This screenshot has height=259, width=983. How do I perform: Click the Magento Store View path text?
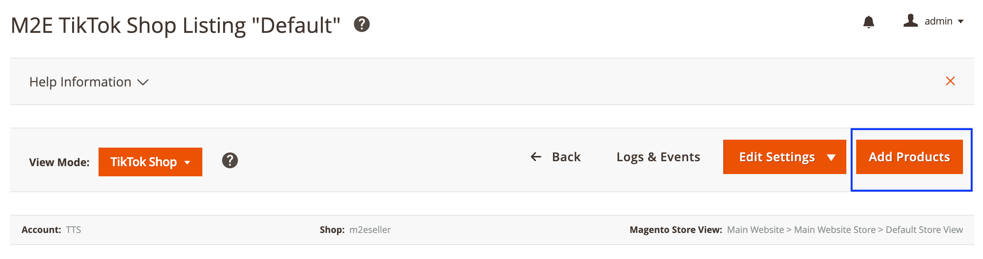click(x=844, y=230)
